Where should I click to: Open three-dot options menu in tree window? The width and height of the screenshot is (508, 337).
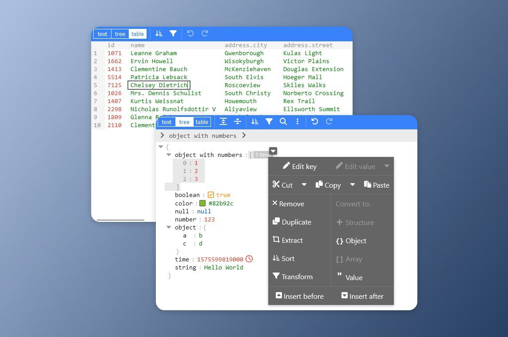point(298,121)
